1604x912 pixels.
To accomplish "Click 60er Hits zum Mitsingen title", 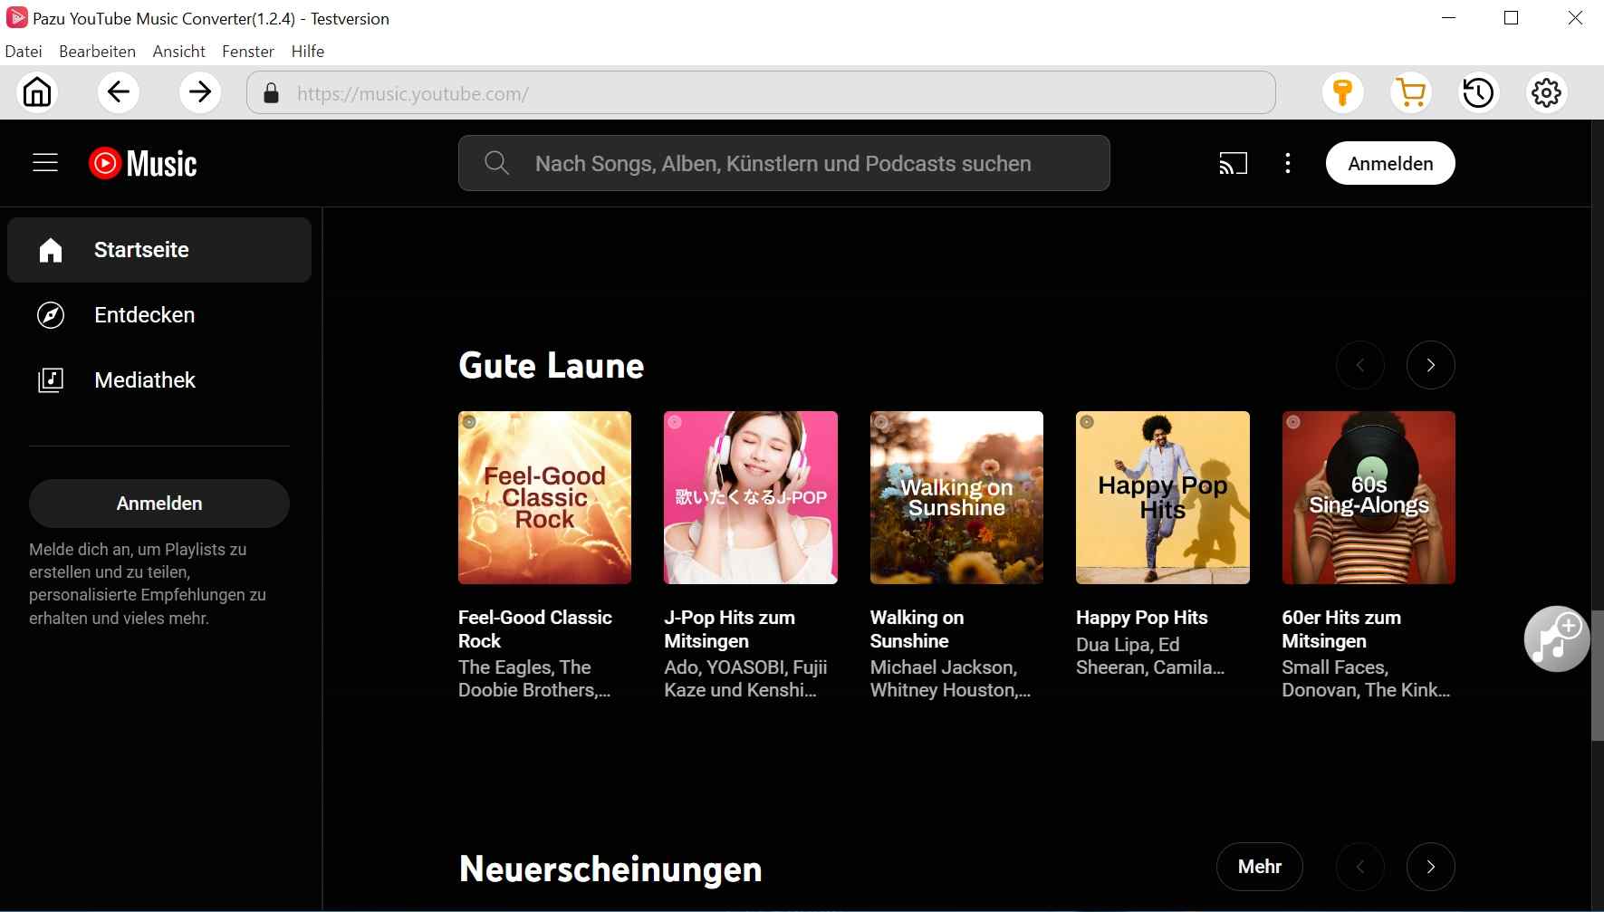I will (1341, 629).
